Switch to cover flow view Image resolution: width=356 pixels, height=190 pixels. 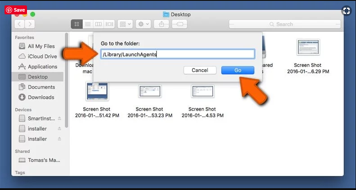pos(109,24)
